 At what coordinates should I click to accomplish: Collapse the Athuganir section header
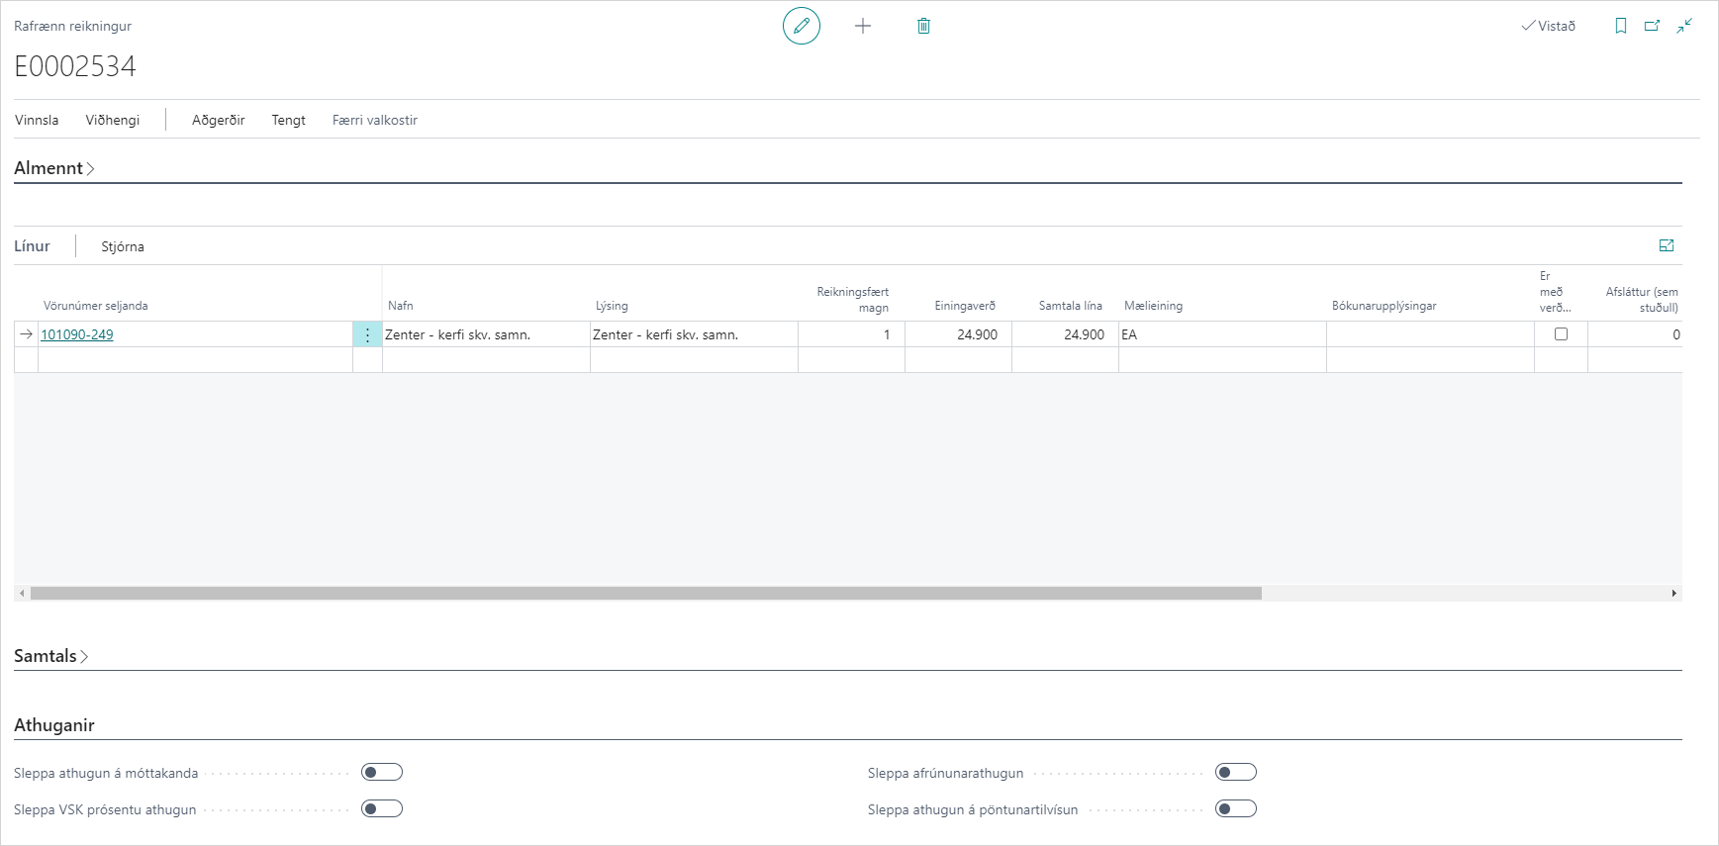54,725
